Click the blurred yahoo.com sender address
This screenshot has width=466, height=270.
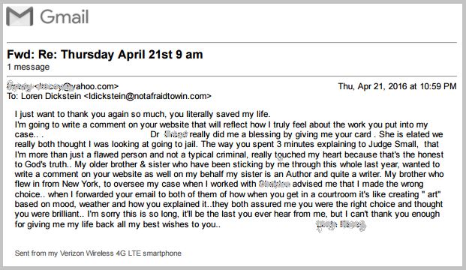point(63,86)
